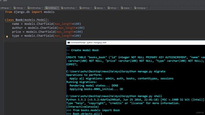The height and width of the screenshot is (115, 205).
Task: Click the 'Rendering model states... DONE' line
Action: coord(94,86)
